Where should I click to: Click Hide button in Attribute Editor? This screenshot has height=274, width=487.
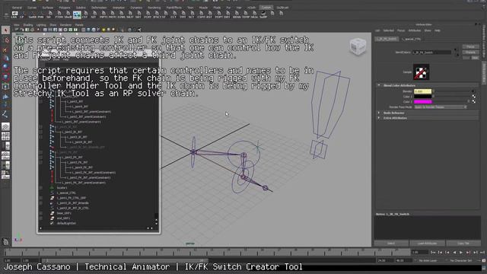coord(475,58)
